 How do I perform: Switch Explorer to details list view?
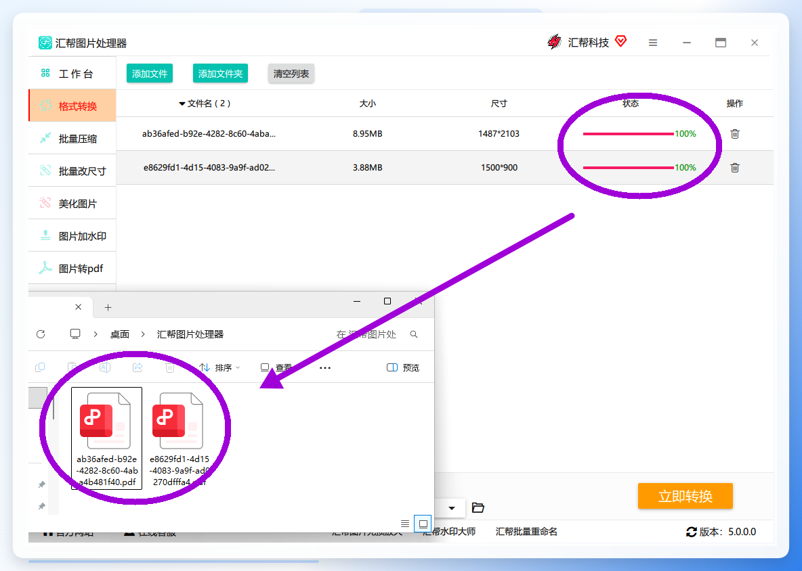[x=404, y=524]
